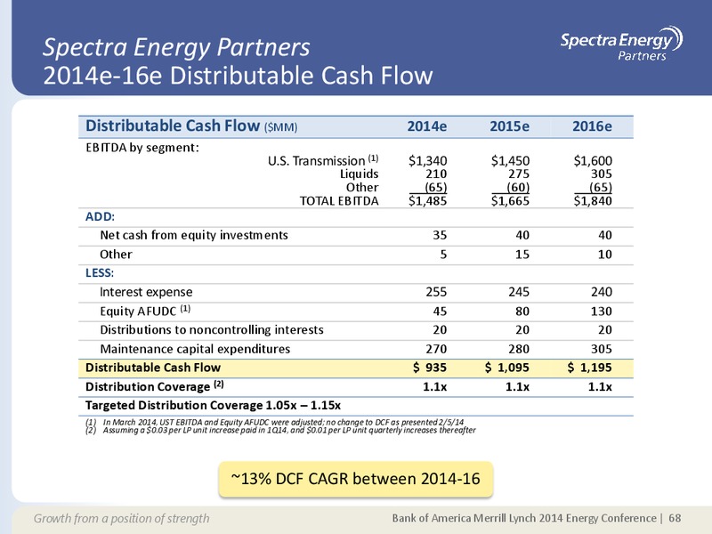Select ADD Other 2015e value 15
712x534 pixels.
pyautogui.click(x=522, y=255)
